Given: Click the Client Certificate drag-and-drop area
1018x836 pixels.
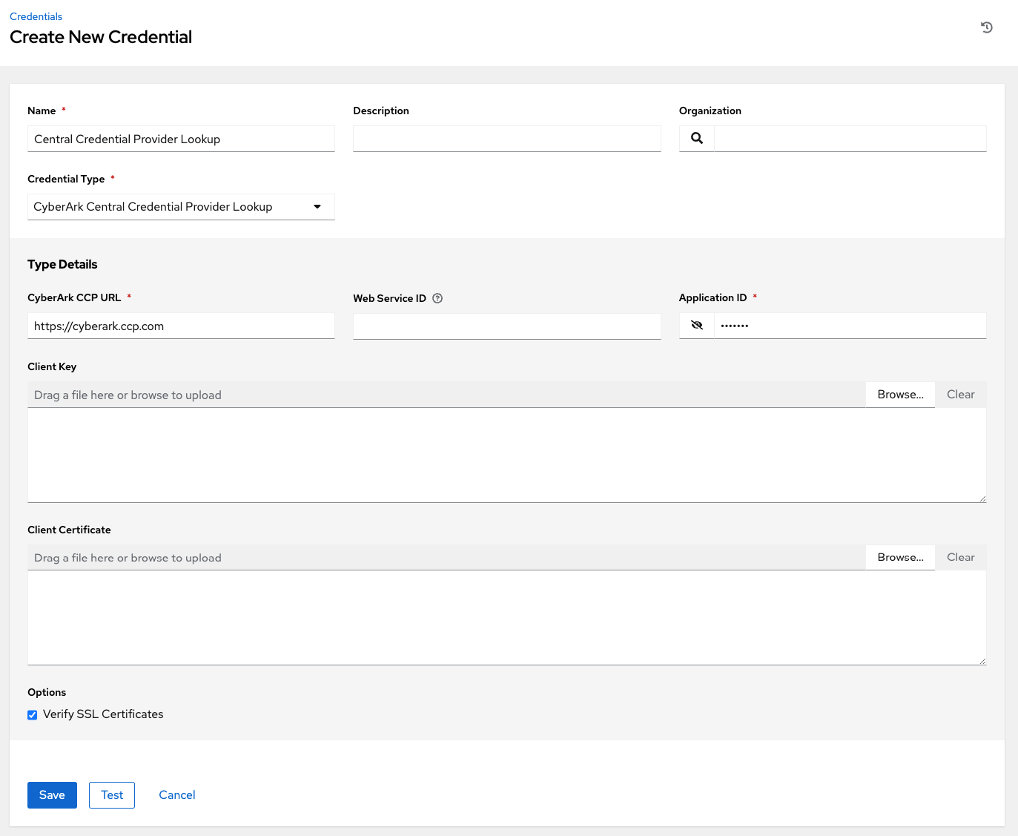Looking at the screenshot, I should (445, 557).
